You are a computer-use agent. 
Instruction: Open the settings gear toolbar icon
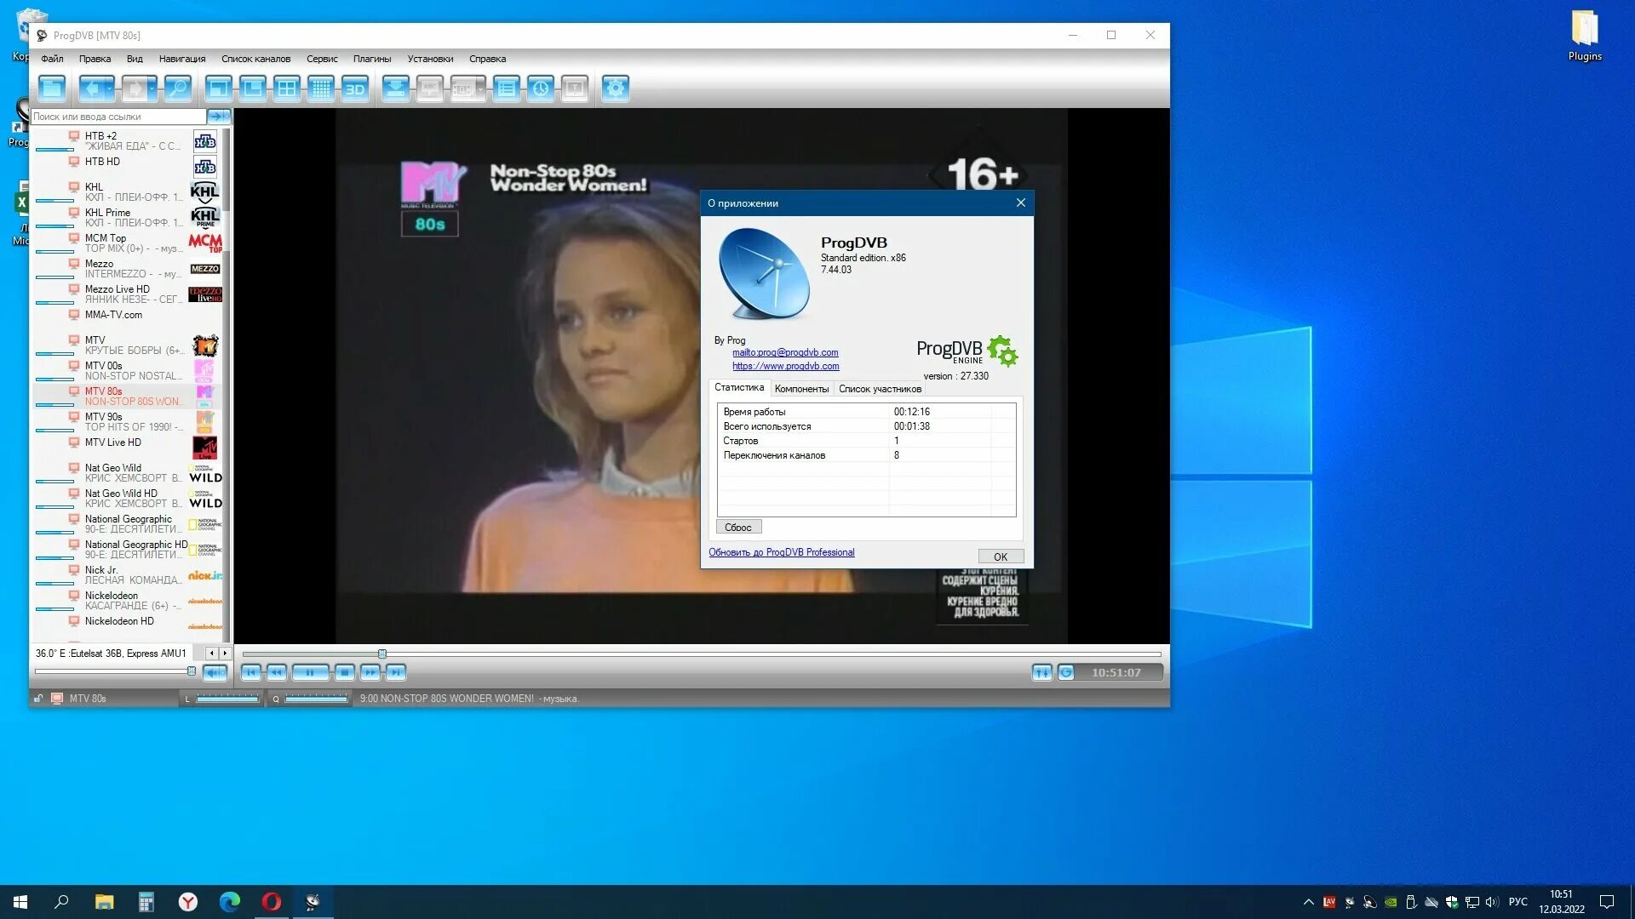click(x=615, y=88)
